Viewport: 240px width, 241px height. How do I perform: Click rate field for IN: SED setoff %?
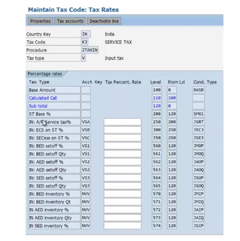click(x=122, y=178)
